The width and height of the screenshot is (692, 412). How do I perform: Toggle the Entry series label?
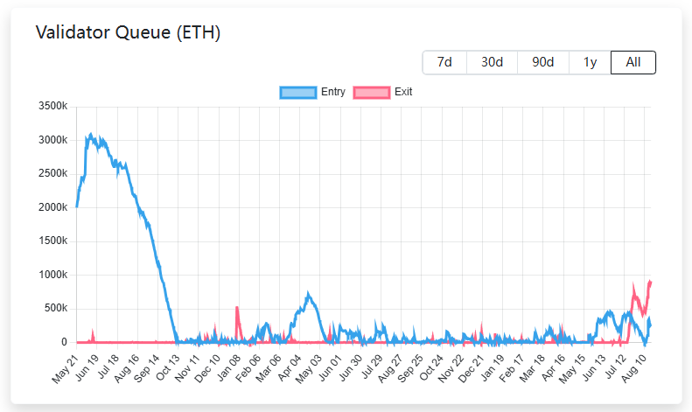point(333,92)
